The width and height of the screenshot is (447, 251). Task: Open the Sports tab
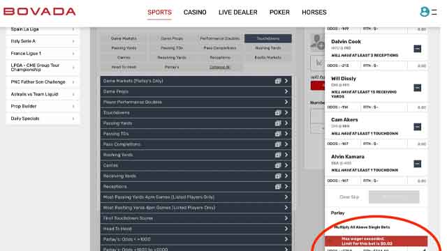click(159, 13)
